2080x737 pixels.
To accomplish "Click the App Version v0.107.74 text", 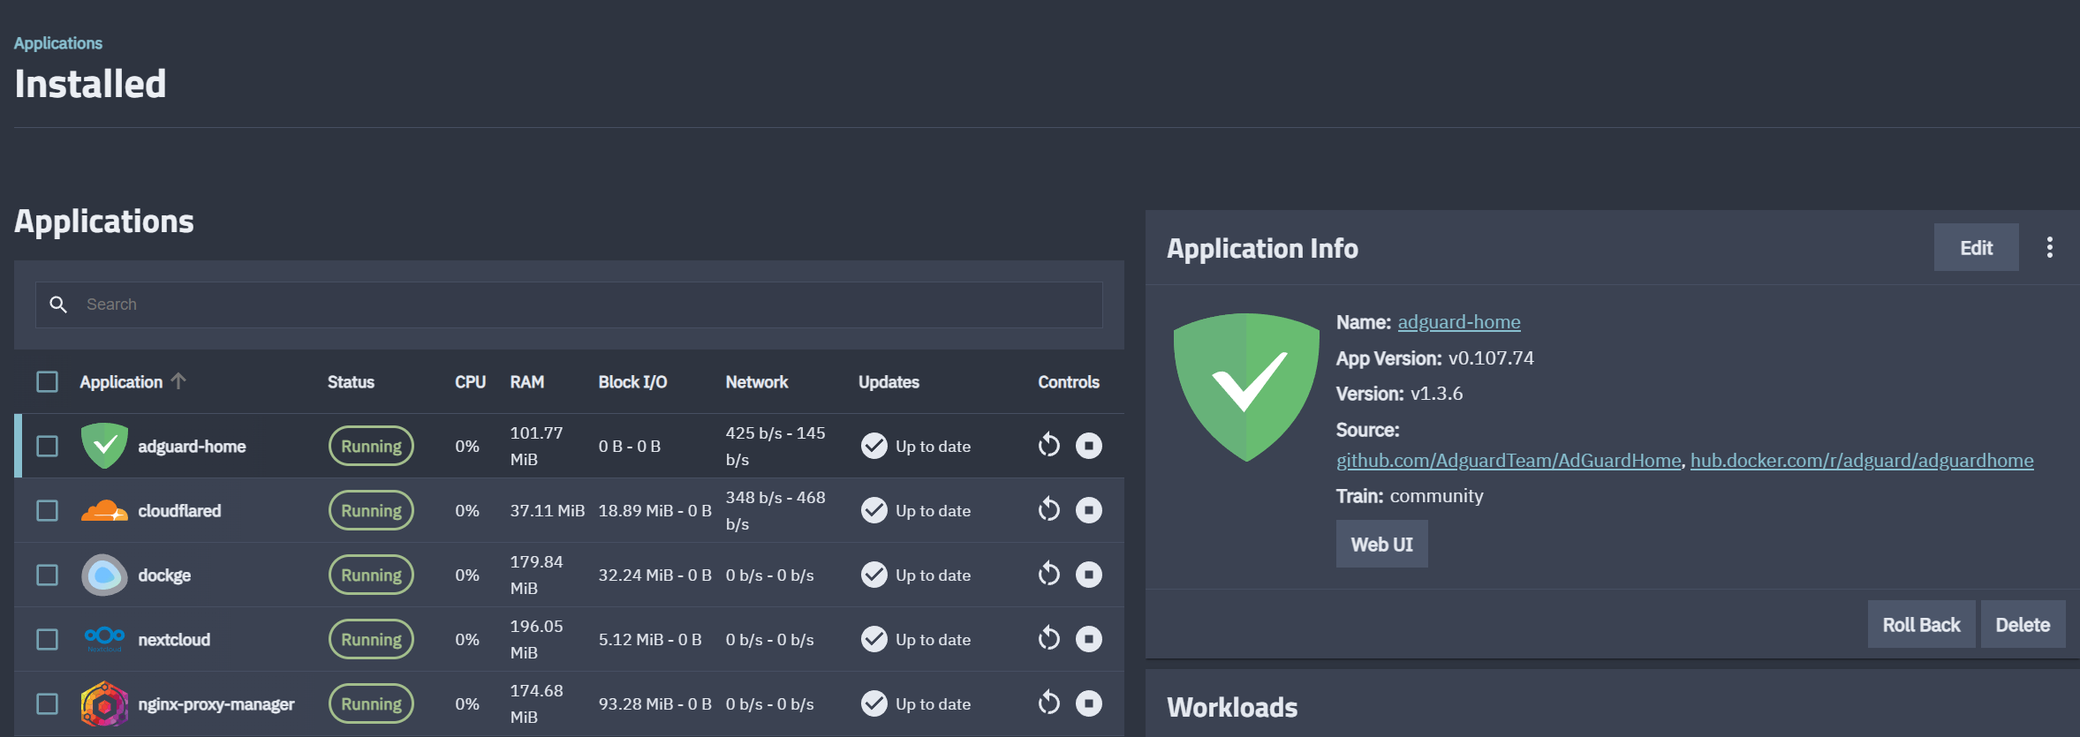I will [1435, 358].
